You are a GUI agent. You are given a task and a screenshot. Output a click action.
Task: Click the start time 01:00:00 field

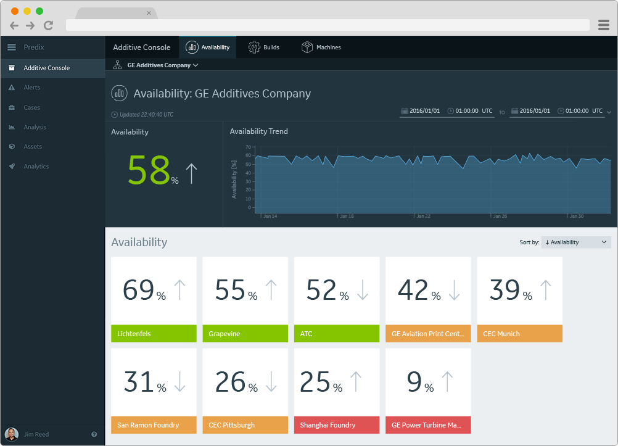pos(467,111)
